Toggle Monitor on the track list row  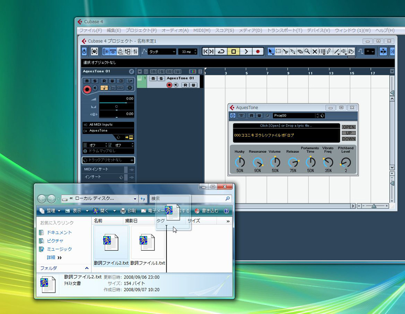click(x=176, y=85)
